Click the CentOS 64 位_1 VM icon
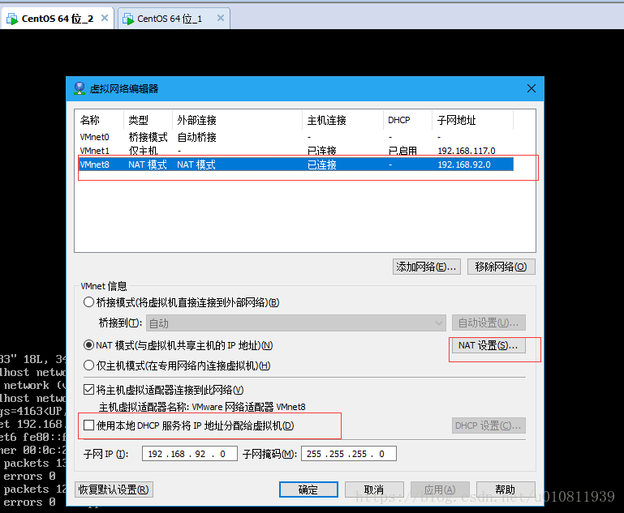The height and width of the screenshot is (513, 624). point(128,19)
